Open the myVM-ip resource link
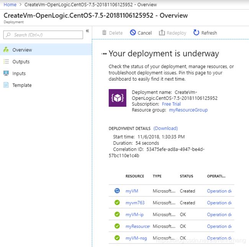 134,214
